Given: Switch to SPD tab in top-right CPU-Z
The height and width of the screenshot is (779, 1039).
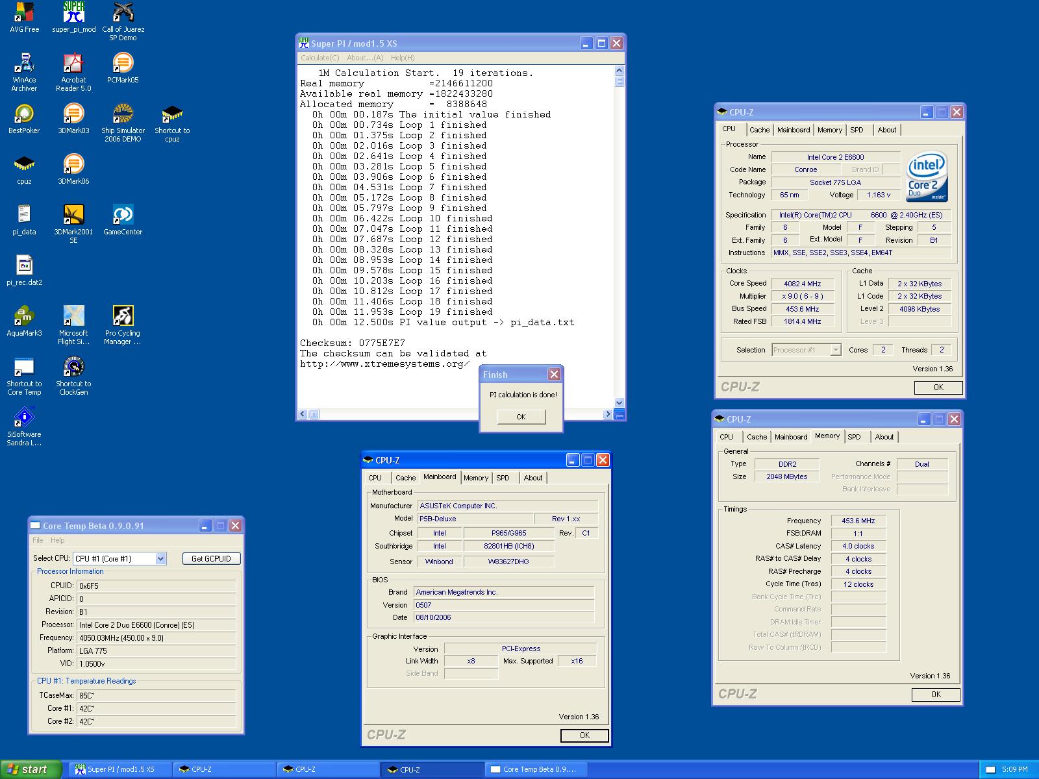Looking at the screenshot, I should pos(857,130).
